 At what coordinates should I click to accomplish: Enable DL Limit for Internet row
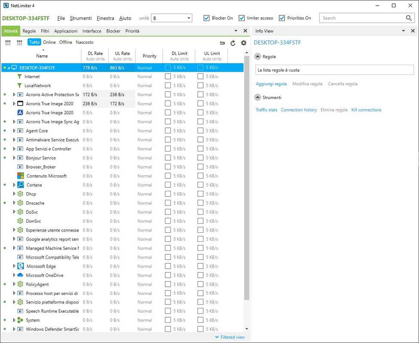(x=168, y=77)
